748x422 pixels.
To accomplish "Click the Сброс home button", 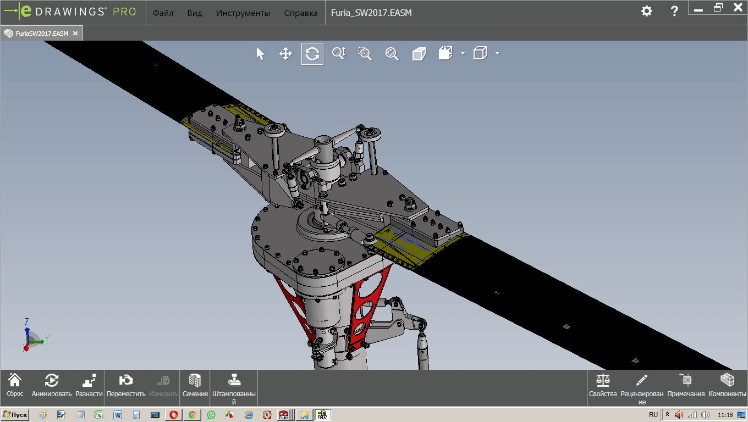I will point(15,385).
